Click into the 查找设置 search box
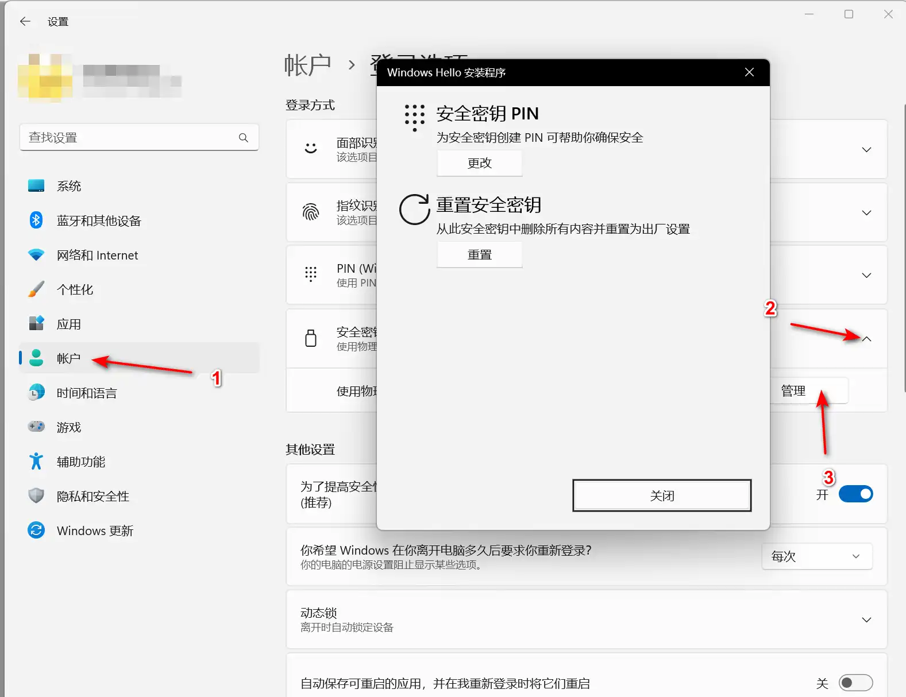This screenshot has height=697, width=906. tap(139, 138)
